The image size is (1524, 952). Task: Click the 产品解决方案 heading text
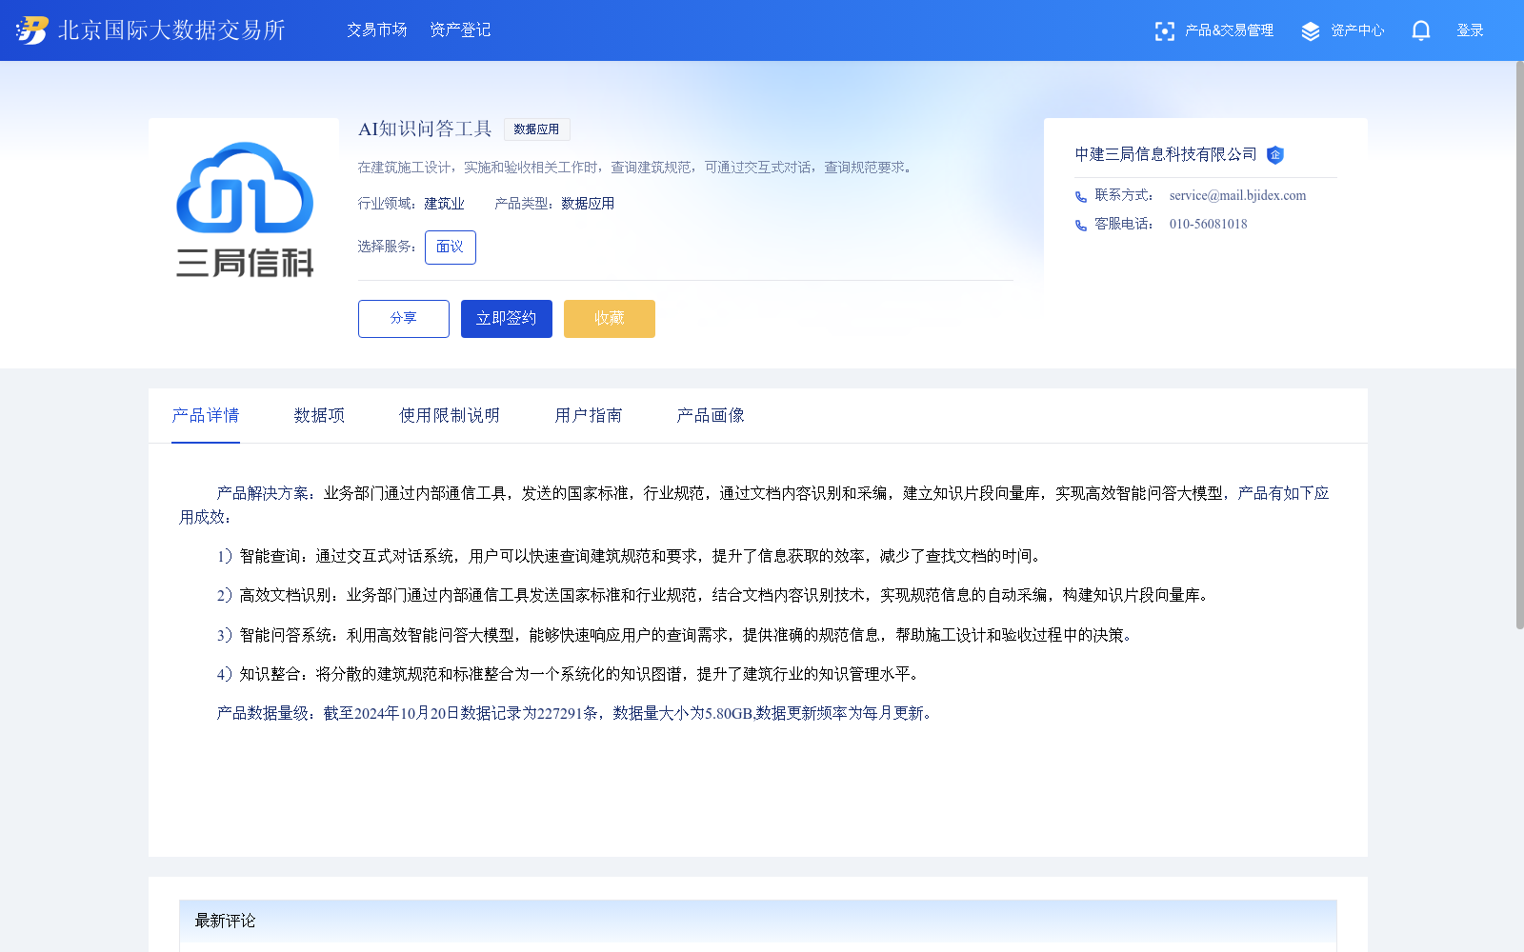point(263,493)
